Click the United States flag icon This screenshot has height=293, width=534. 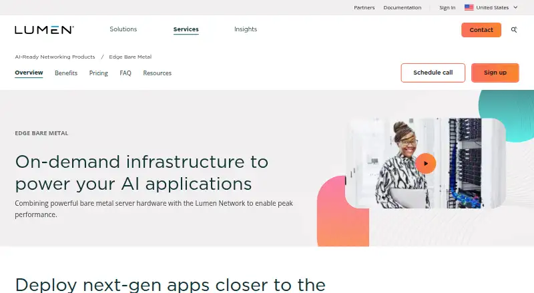[x=469, y=7]
